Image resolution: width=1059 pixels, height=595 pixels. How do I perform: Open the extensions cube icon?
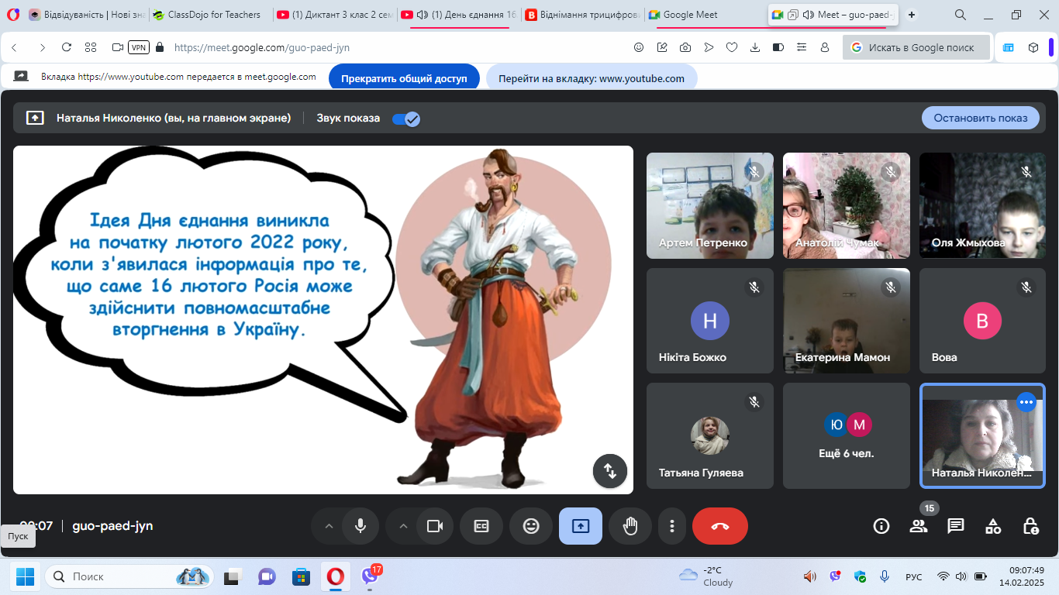[1033, 47]
